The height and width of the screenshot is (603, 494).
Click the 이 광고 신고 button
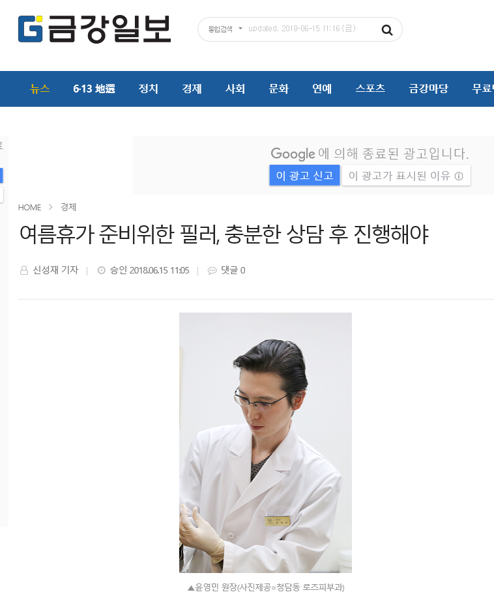pos(305,175)
